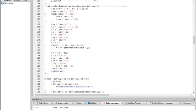Close the Build log tab
Image resolution: width=196 pixels, height=110 pixels.
coord(100,103)
